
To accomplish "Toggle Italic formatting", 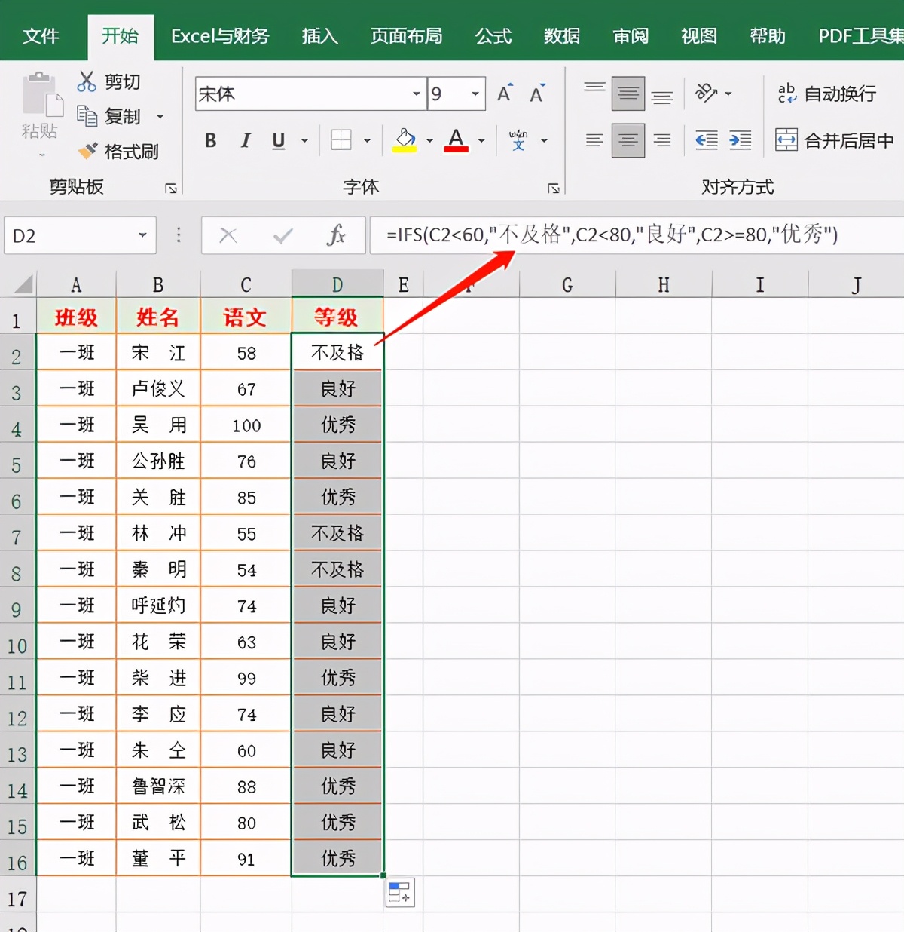I will [x=245, y=140].
